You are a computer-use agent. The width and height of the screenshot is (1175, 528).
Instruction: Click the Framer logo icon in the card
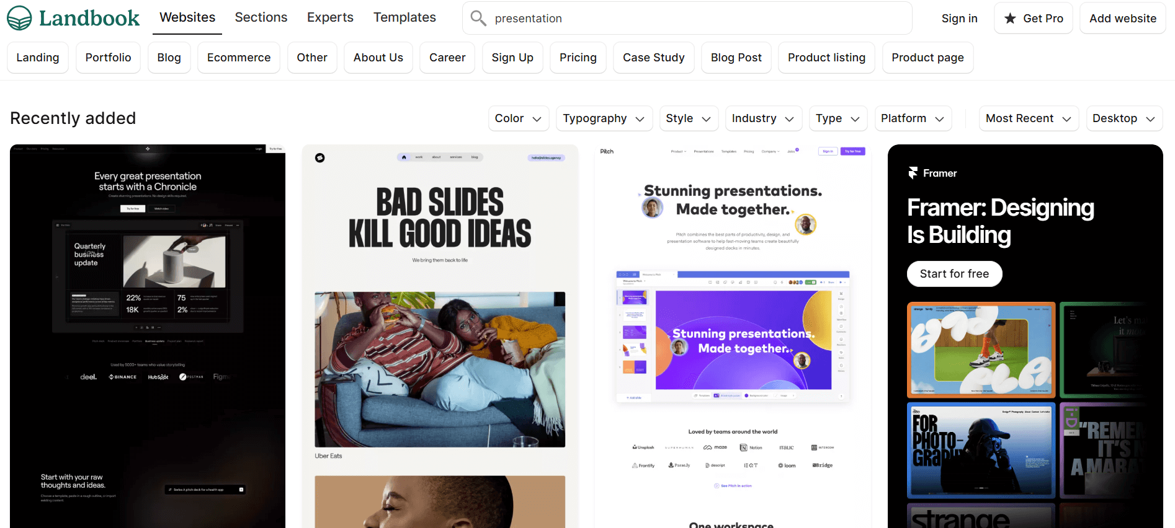(913, 173)
